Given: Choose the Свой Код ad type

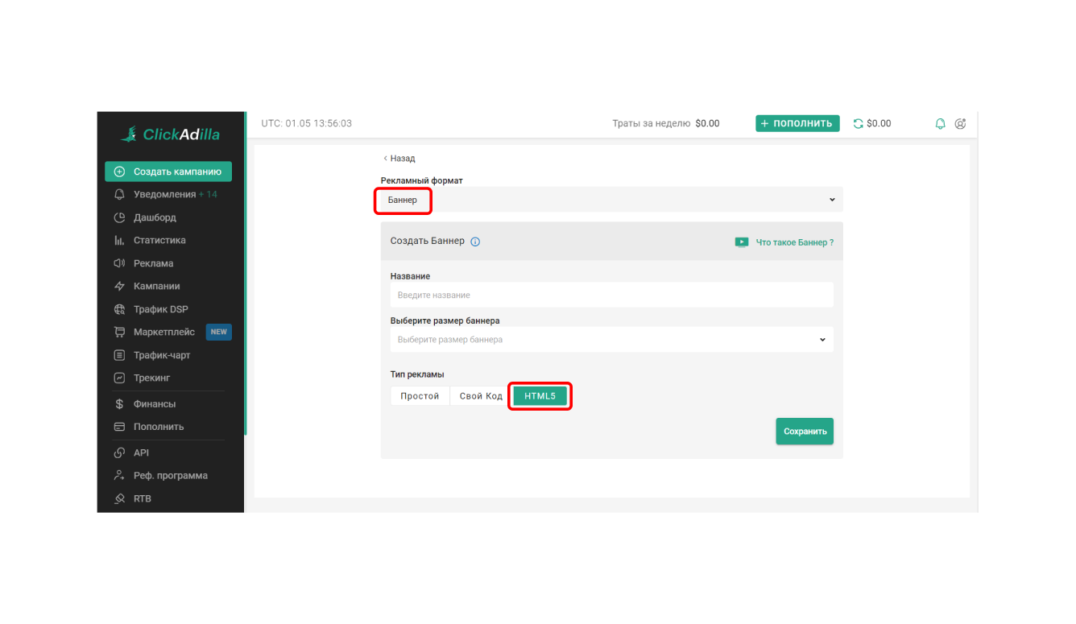Looking at the screenshot, I should click(481, 396).
